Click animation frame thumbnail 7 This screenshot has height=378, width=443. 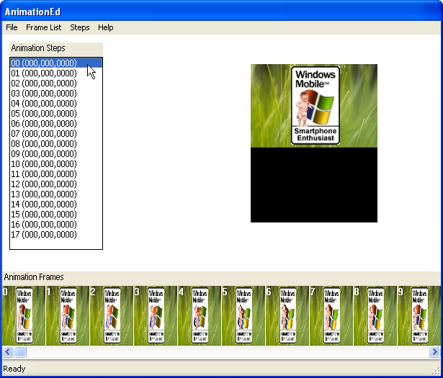point(331,315)
